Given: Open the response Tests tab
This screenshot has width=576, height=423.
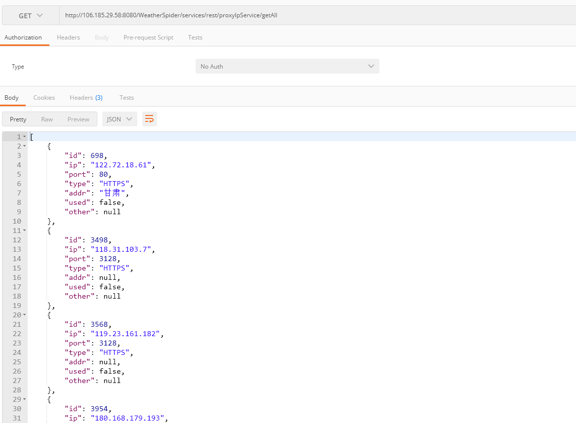Looking at the screenshot, I should 126,98.
